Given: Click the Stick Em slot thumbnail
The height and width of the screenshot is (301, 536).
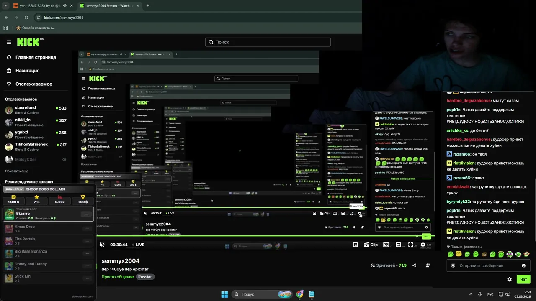Looking at the screenshot, I should (9, 278).
